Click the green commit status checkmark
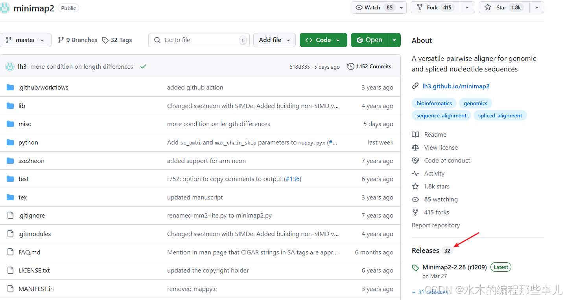 click(143, 67)
